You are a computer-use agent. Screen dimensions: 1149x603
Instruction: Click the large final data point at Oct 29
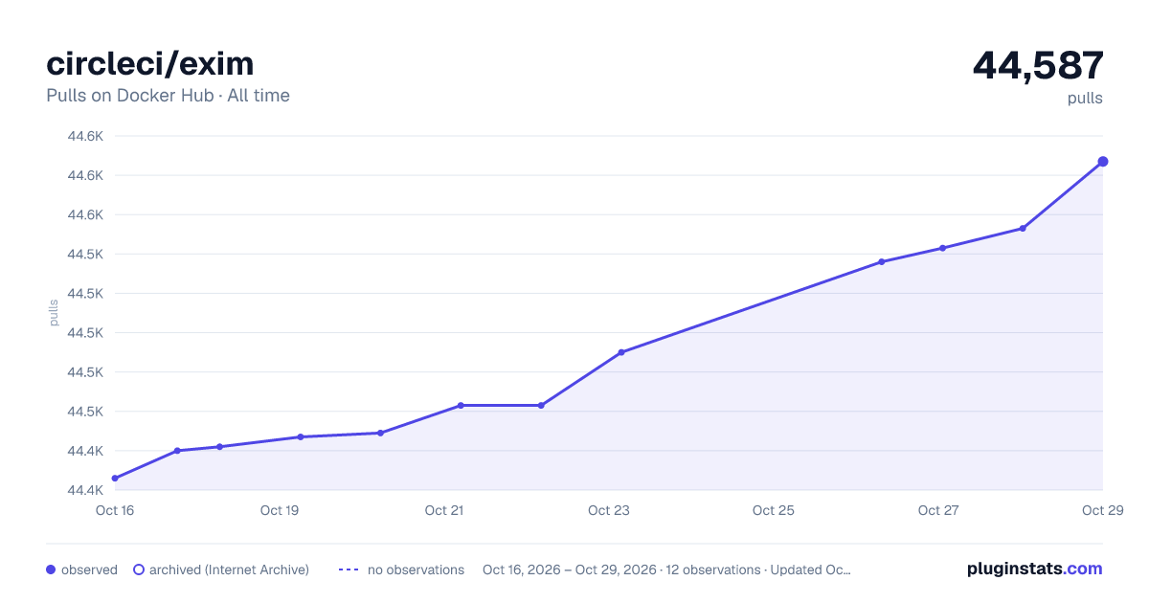1103,162
